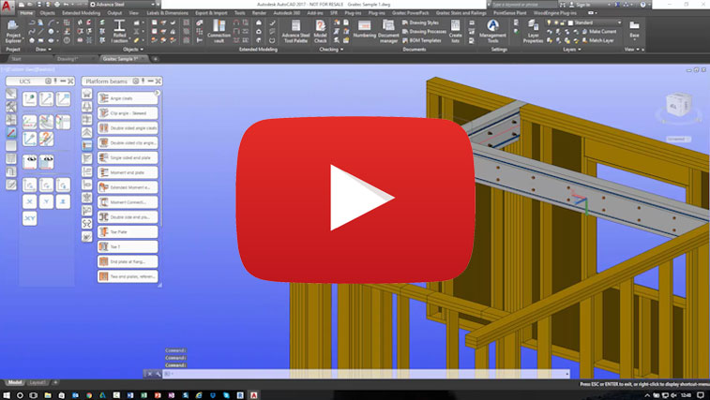Switch to the Extended Modeling tab
The width and height of the screenshot is (710, 400).
81,13
